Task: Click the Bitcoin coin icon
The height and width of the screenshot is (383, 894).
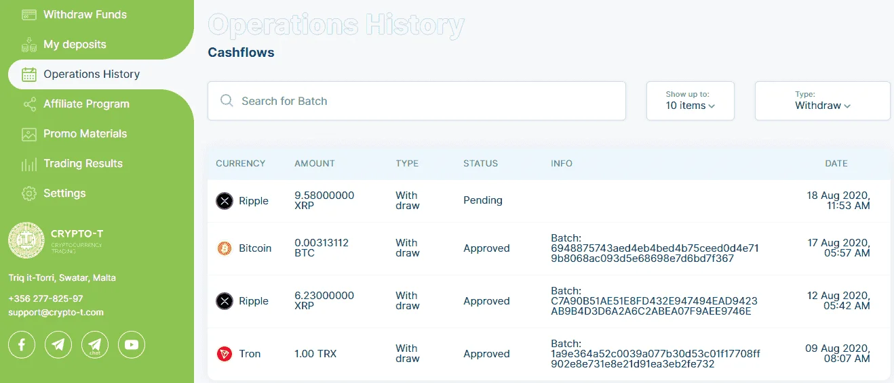Action: click(225, 248)
